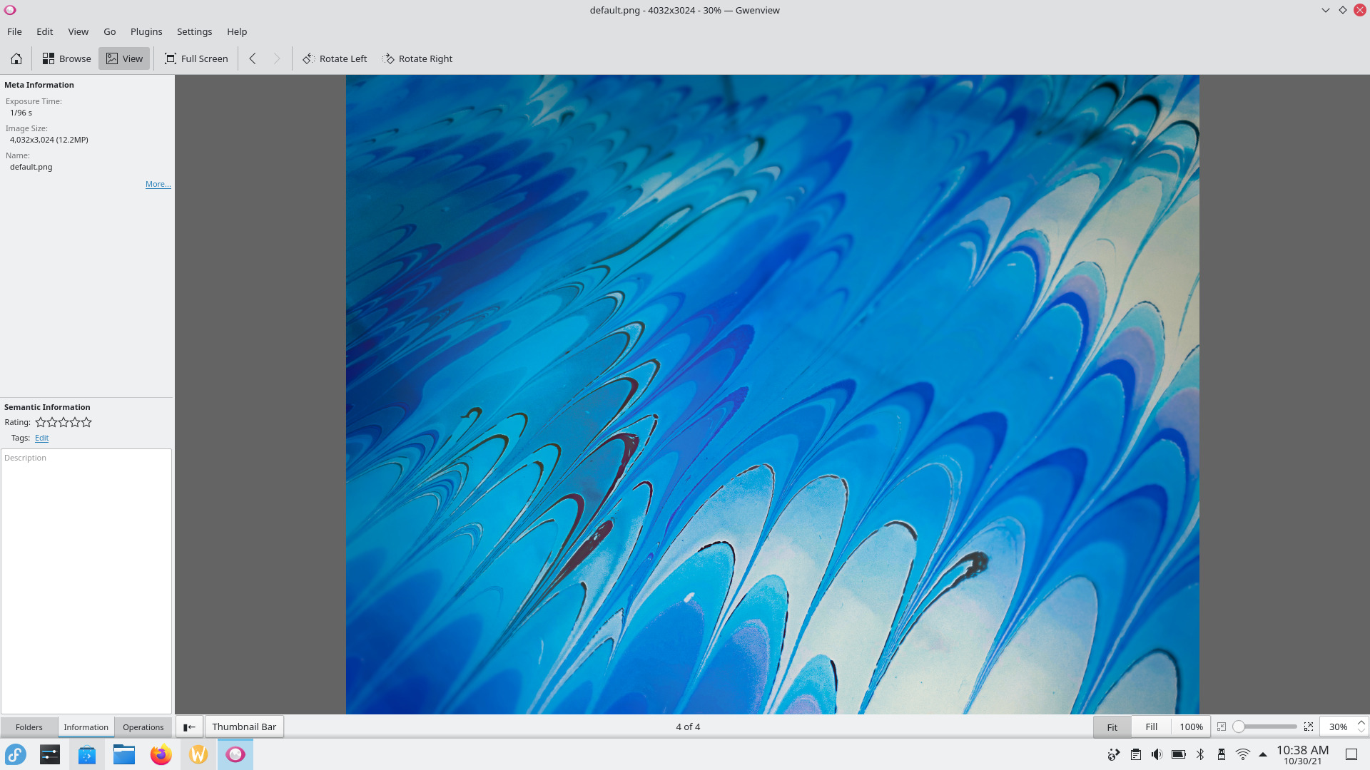Click the zoom slider handle
The image size is (1370, 770).
click(1239, 727)
